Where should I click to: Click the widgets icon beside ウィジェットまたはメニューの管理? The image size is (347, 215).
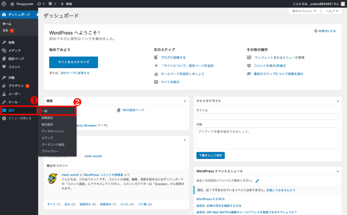(x=249, y=57)
